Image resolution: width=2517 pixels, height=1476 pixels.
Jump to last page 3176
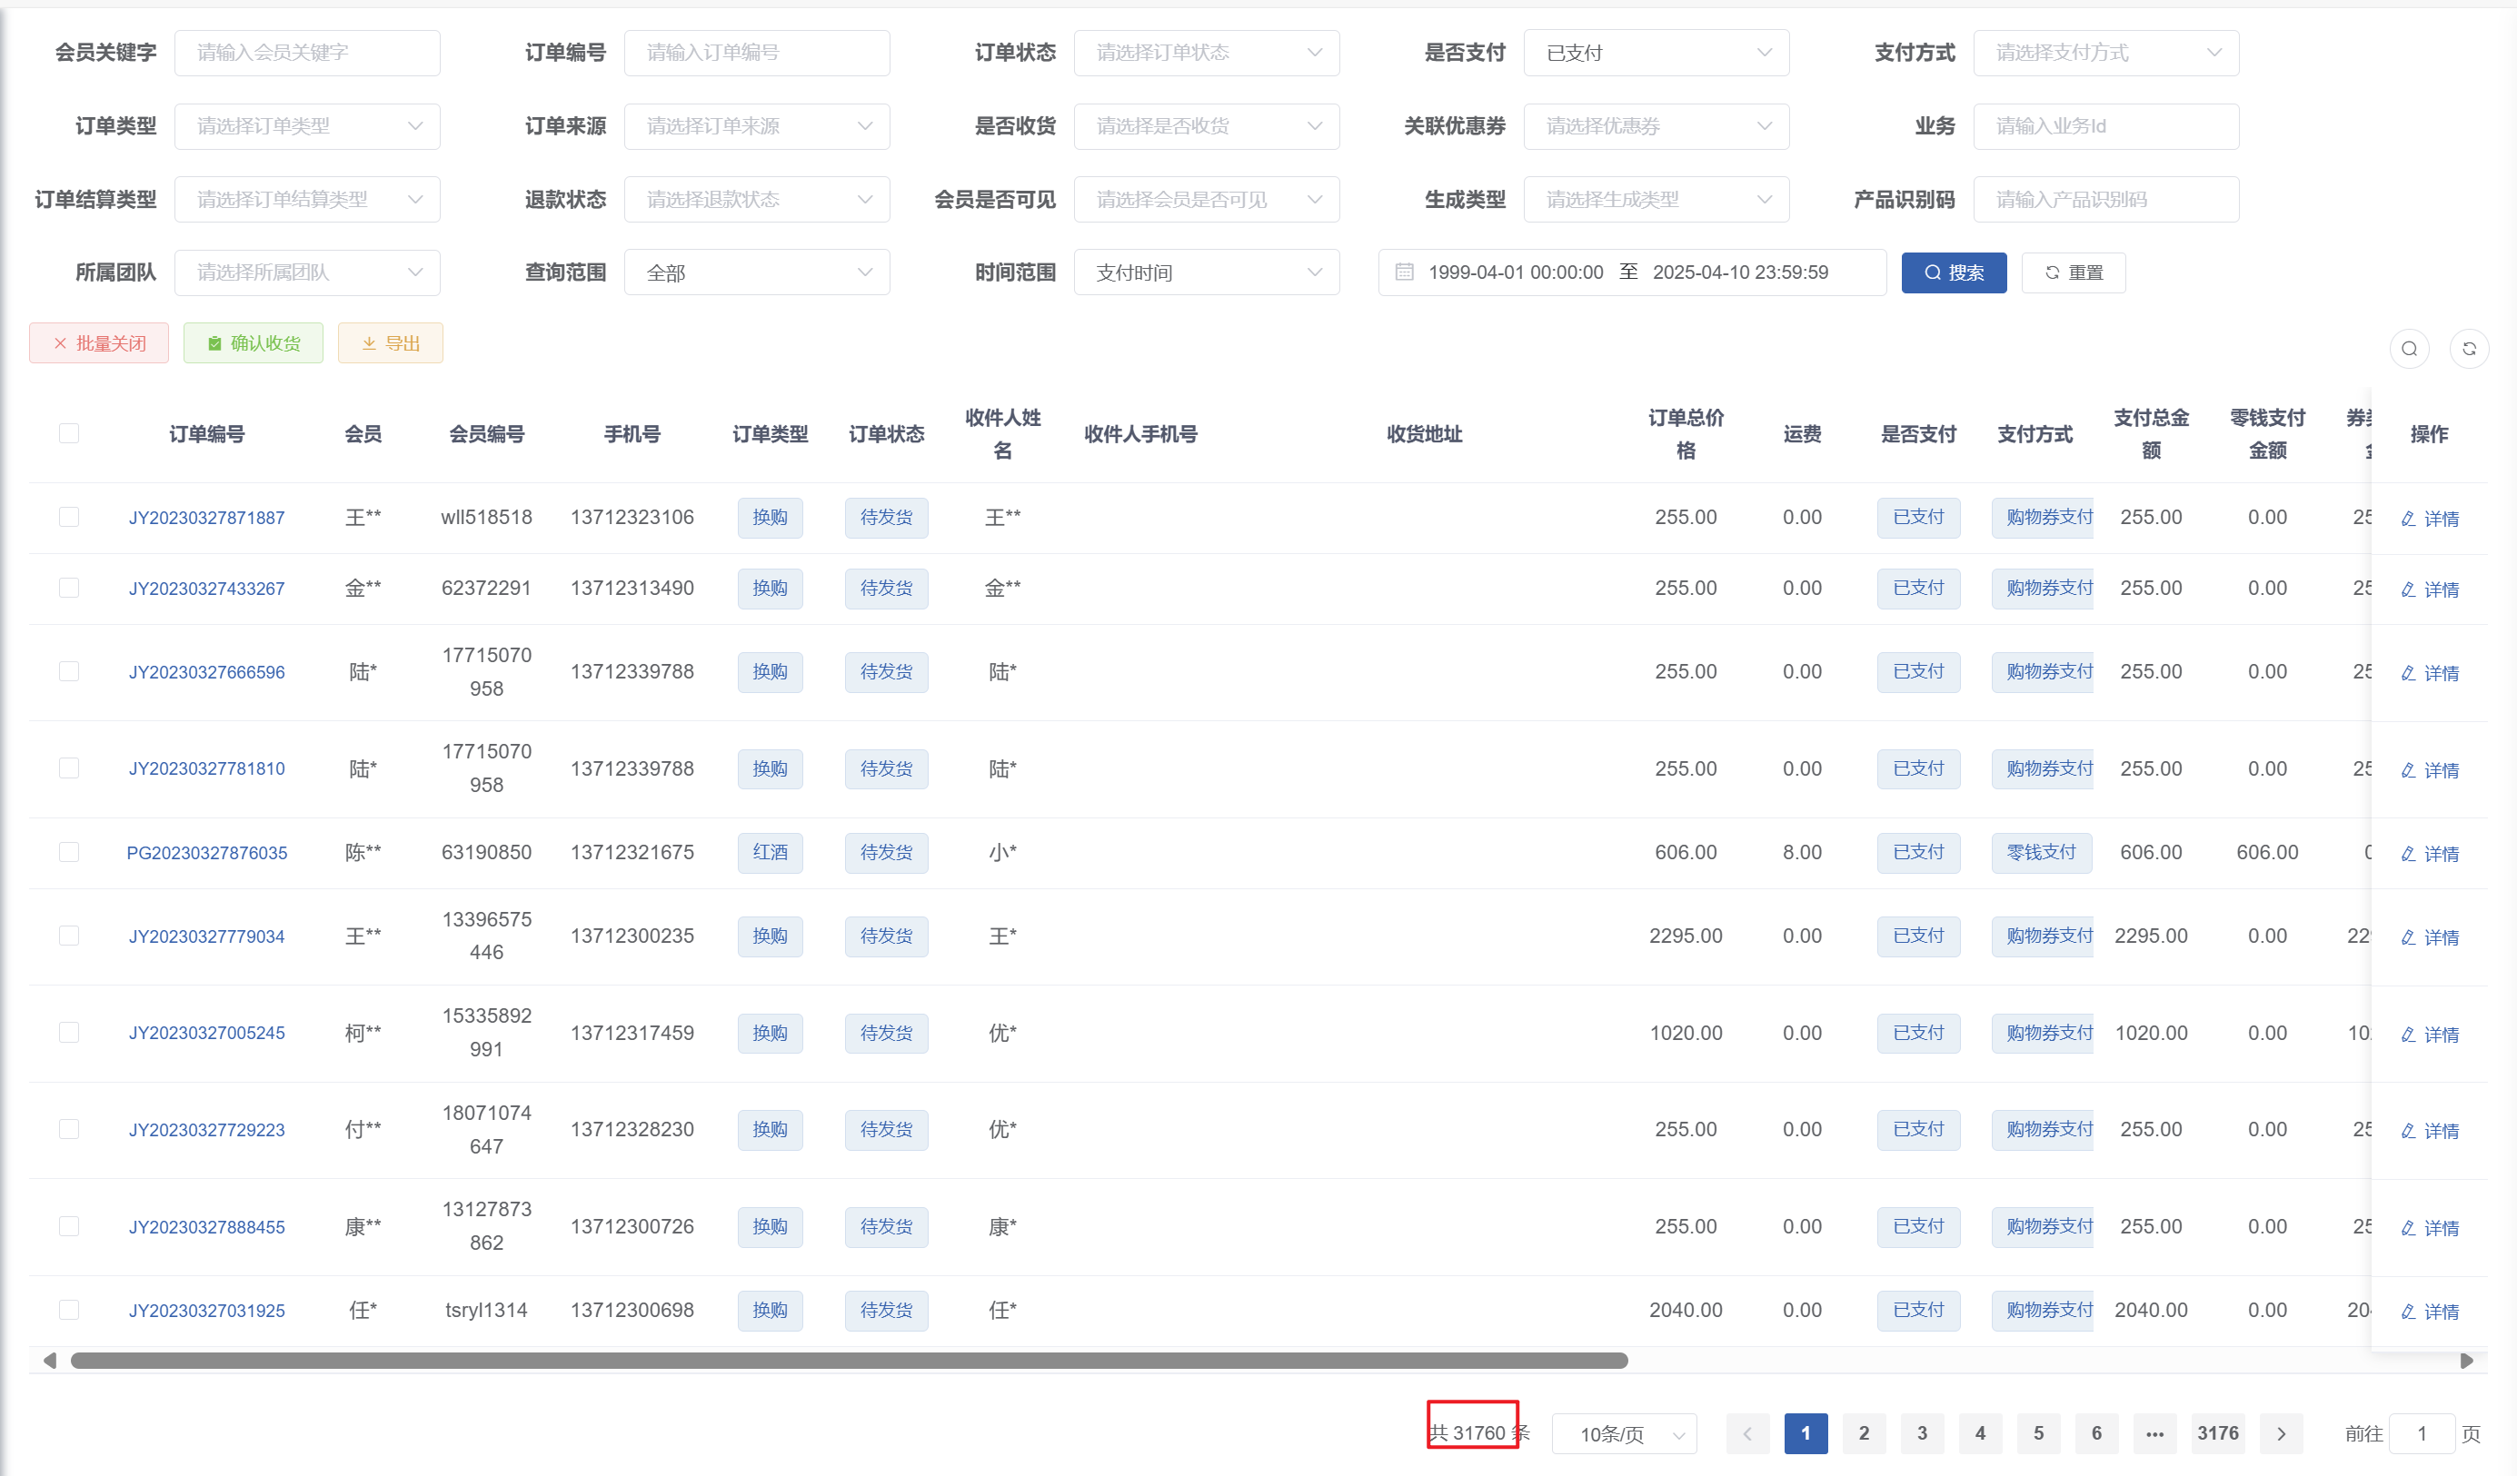point(2217,1433)
